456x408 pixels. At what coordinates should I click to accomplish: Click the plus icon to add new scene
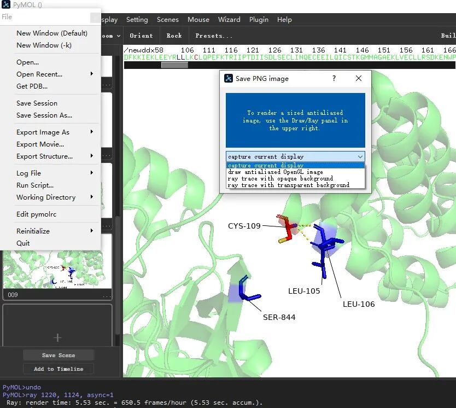click(x=57, y=337)
